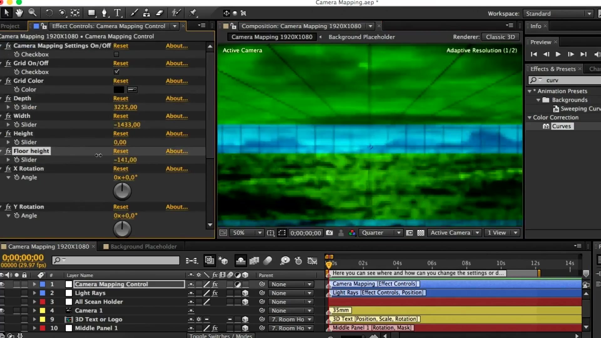Screen dimensions: 601x338
Task: Select the Zoom magnifier tool
Action: 33,13
